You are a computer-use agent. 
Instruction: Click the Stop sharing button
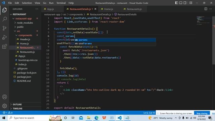202,113
